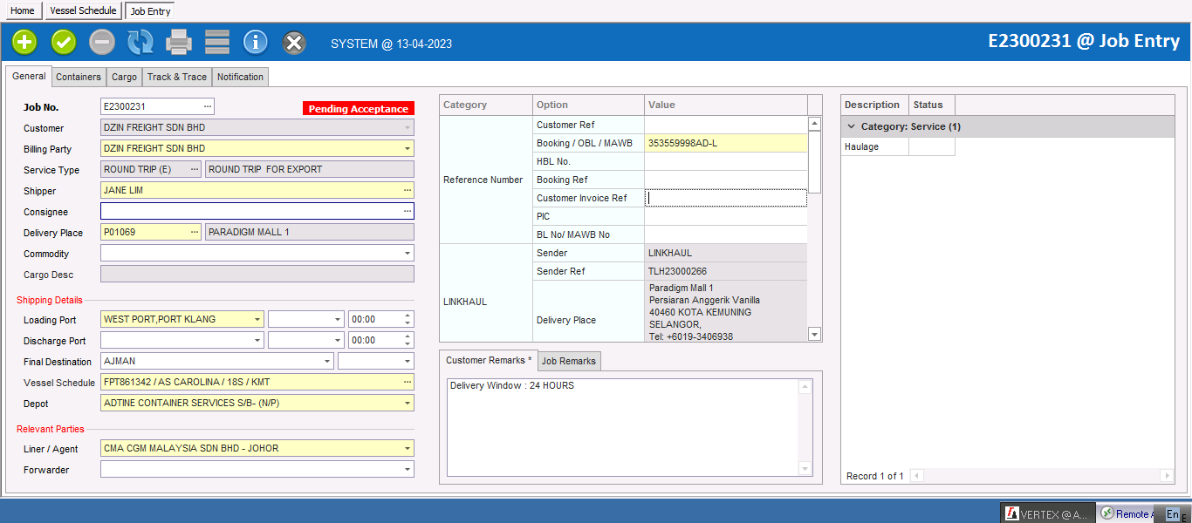Open the Track & Trace tab
The height and width of the screenshot is (523, 1192).
(x=176, y=77)
